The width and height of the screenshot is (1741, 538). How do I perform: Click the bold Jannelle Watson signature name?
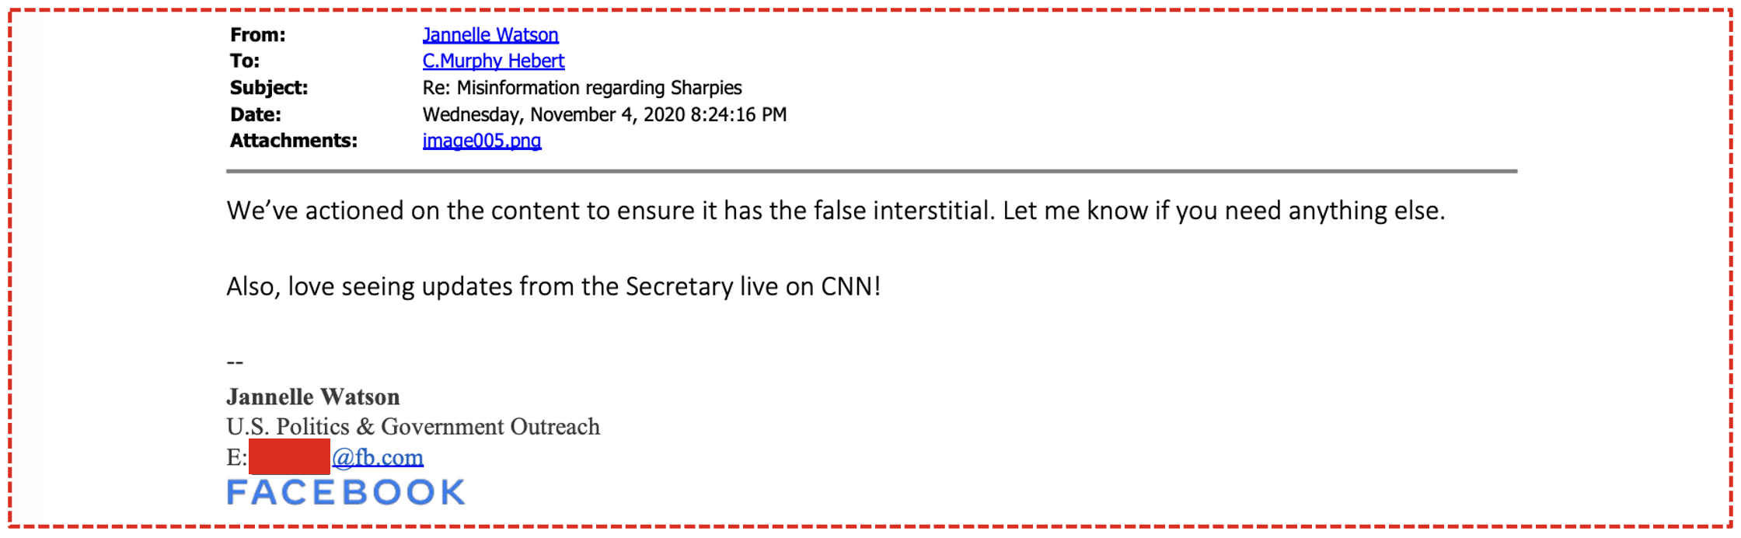tap(313, 397)
